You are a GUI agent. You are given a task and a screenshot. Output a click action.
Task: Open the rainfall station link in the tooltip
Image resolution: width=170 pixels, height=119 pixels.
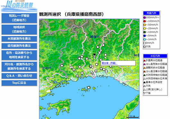(109, 63)
